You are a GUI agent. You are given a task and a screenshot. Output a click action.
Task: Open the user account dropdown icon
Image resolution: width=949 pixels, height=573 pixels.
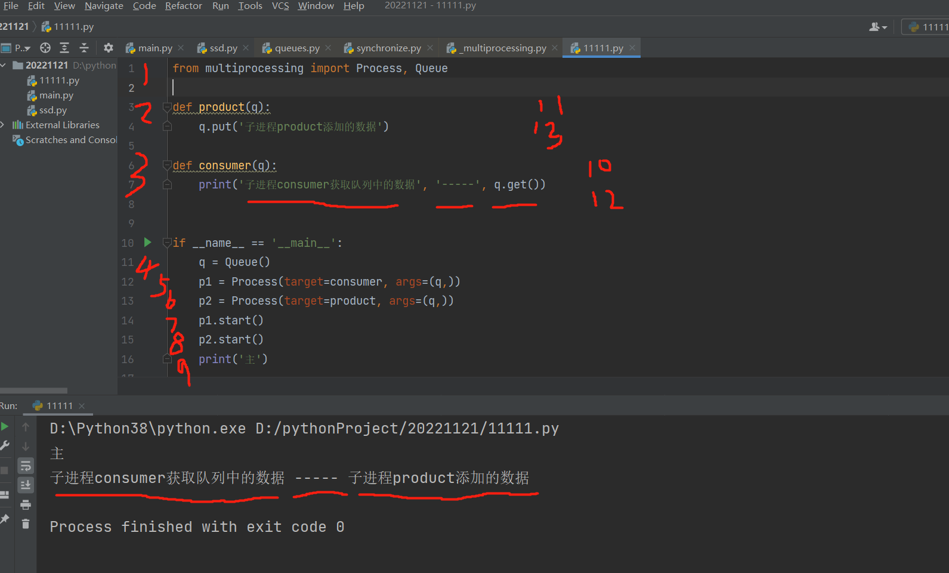coord(878,27)
